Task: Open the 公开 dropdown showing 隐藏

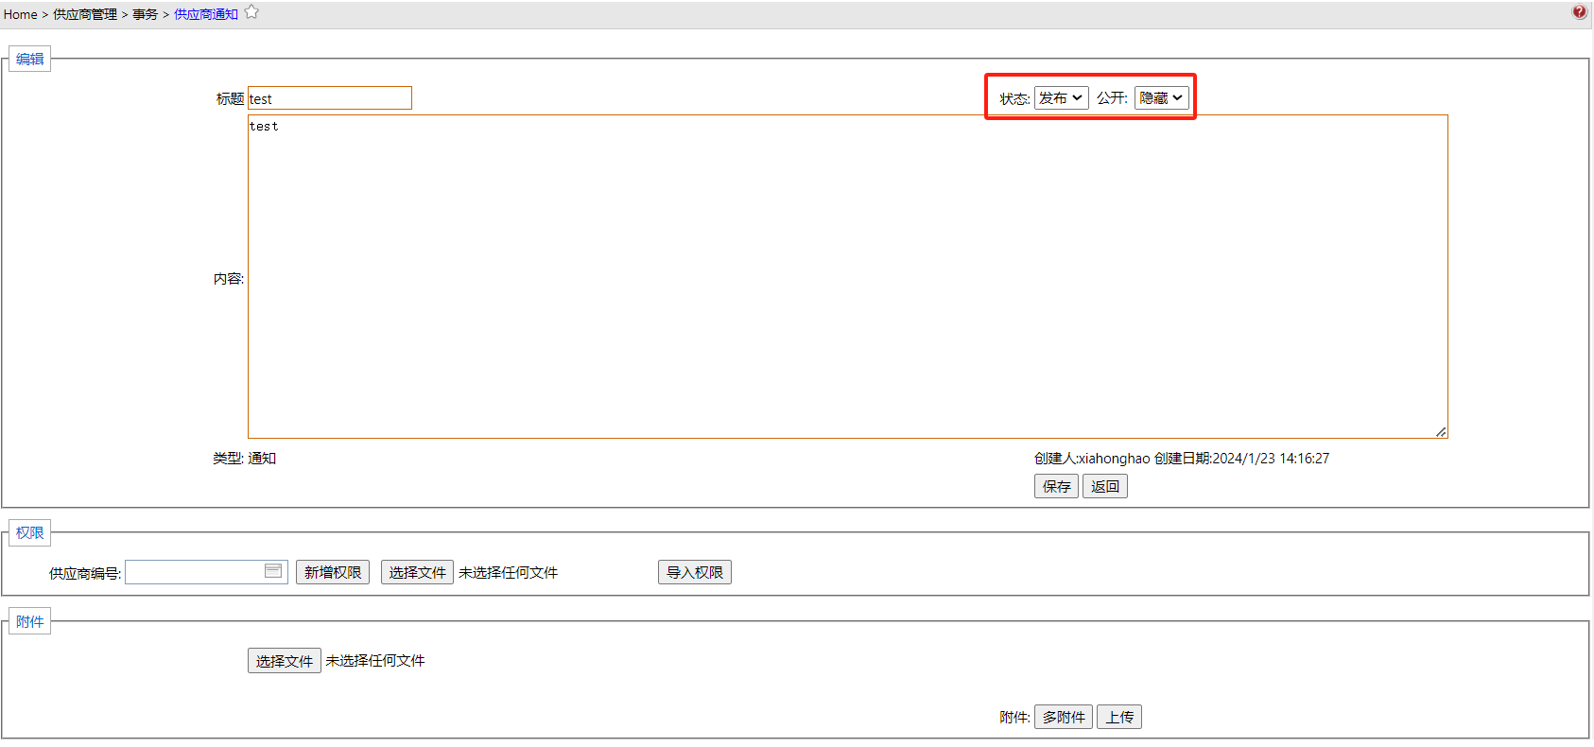Action: (x=1162, y=98)
